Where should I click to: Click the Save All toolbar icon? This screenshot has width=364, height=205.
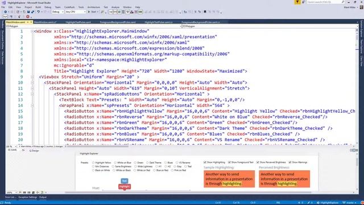33,11
